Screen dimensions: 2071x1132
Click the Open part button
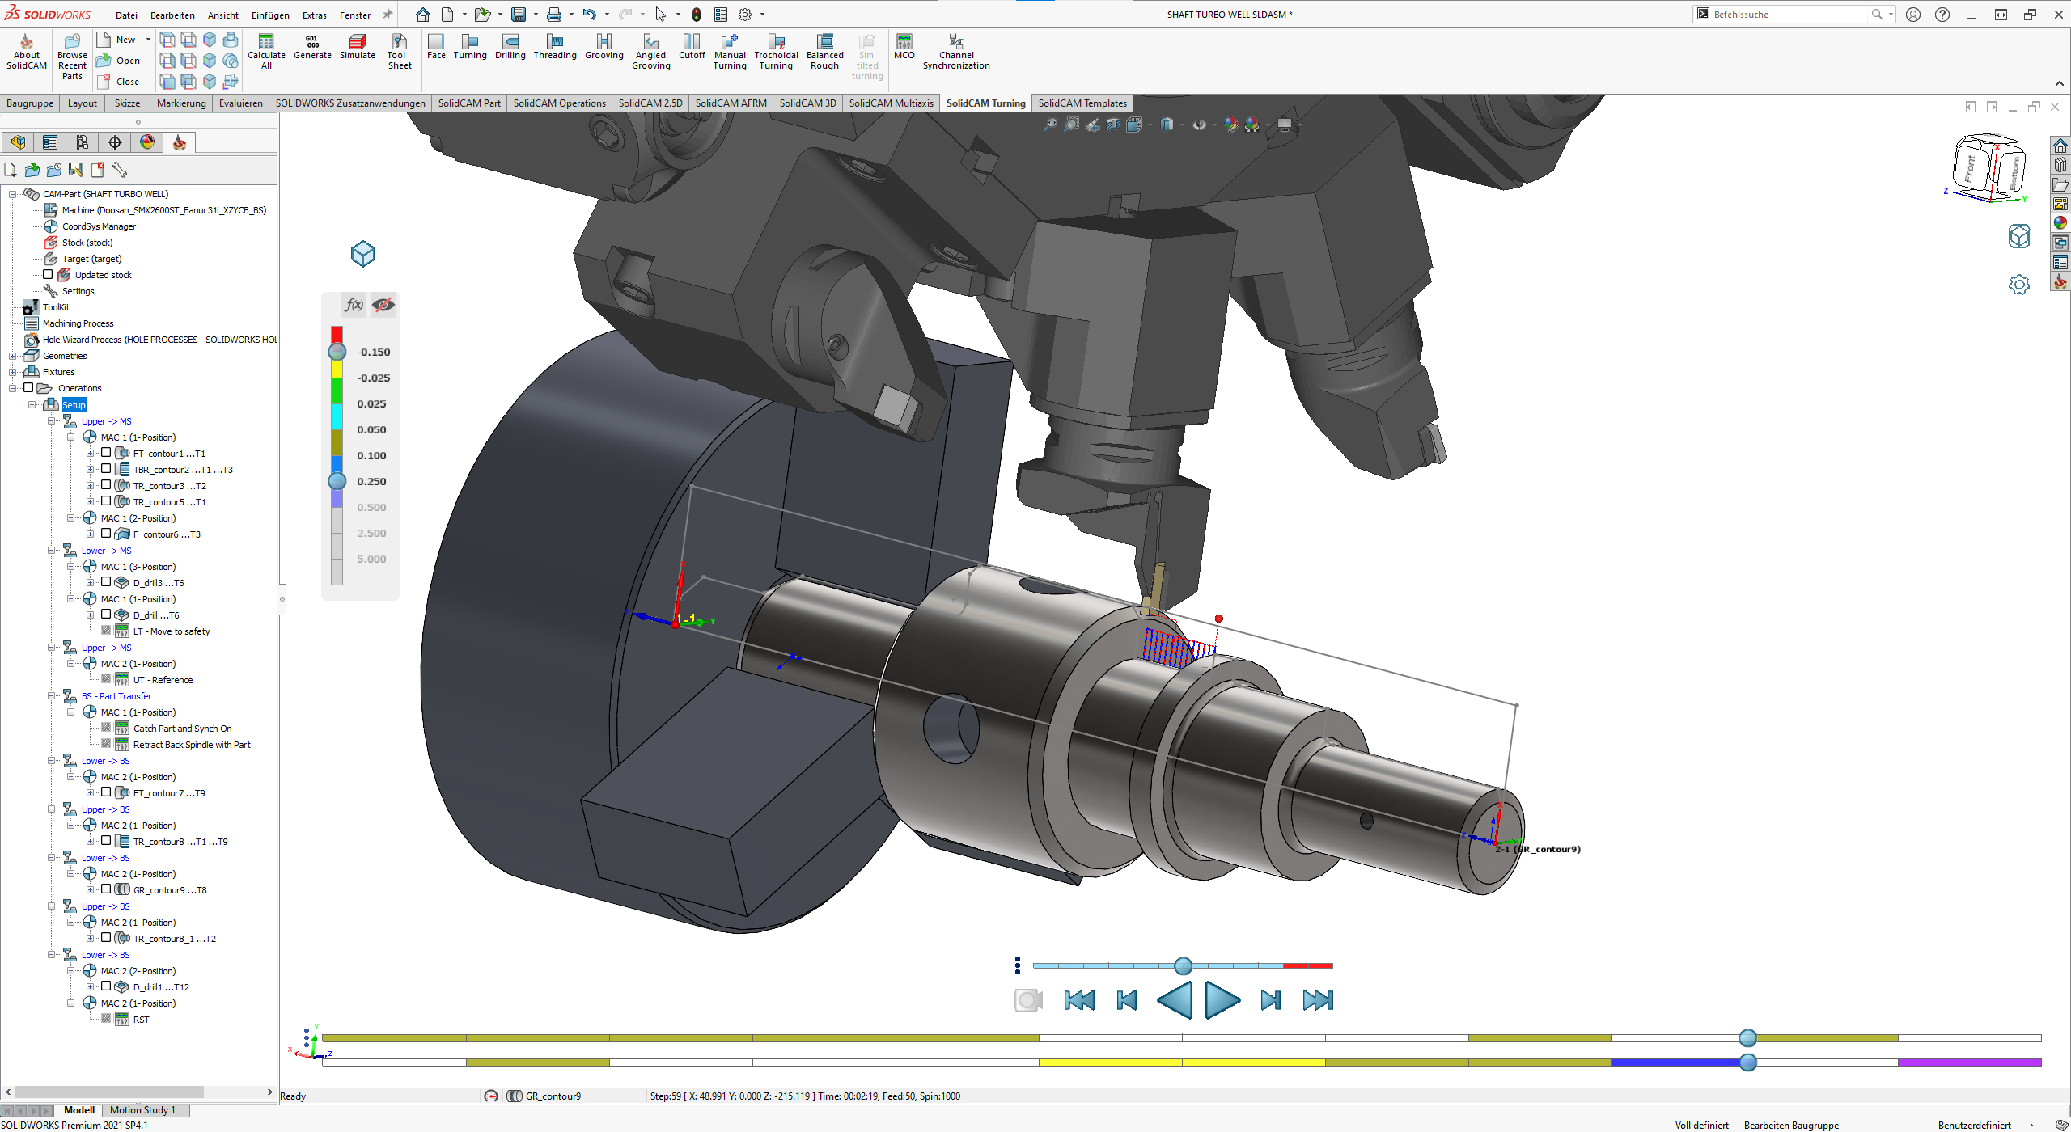pyautogui.click(x=118, y=61)
